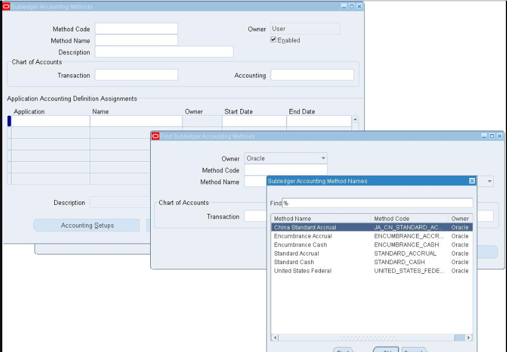Select the Standard Cash row
Screen dimensions: 507x352
372,262
